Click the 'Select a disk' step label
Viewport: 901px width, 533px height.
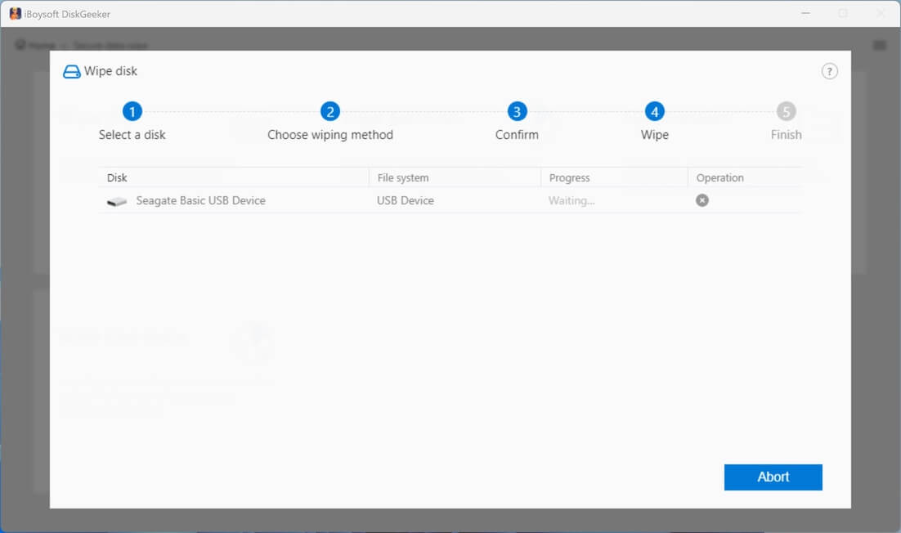coord(132,134)
